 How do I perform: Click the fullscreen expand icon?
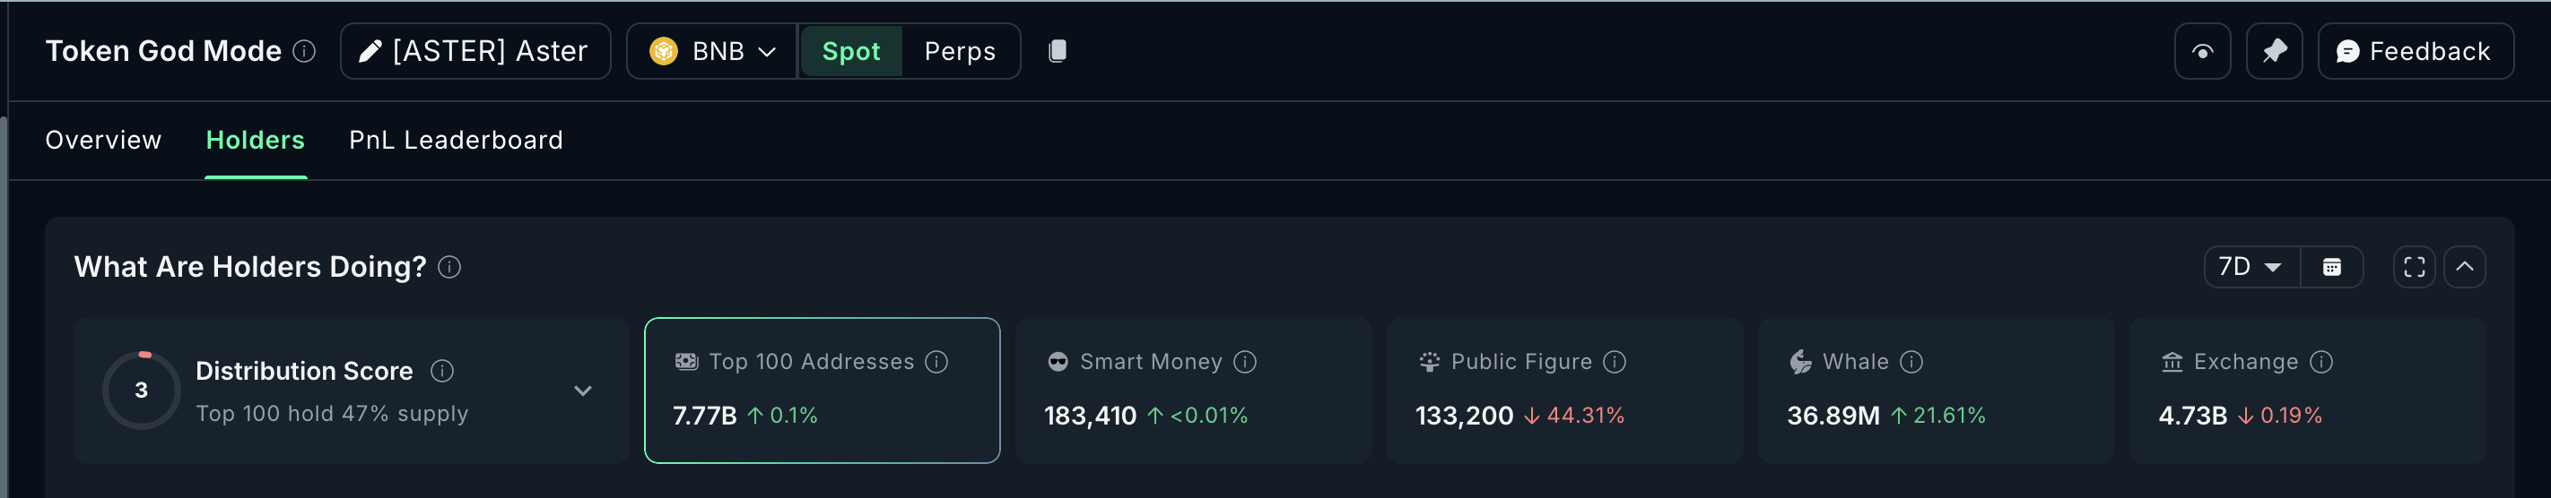(2414, 267)
